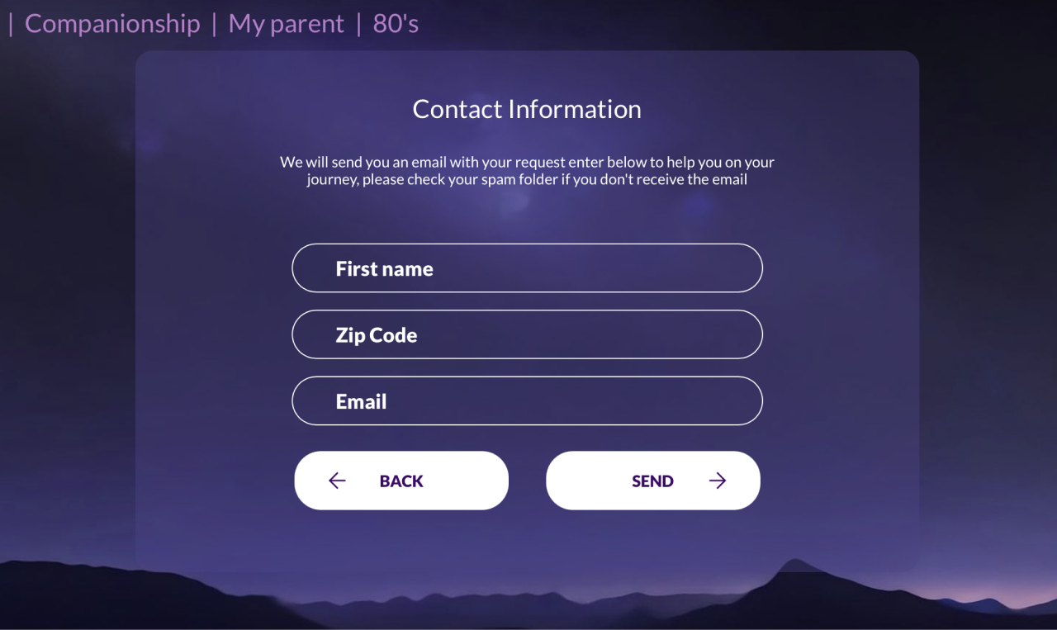Click the Contact Information heading
1057x630 pixels.
coord(527,109)
